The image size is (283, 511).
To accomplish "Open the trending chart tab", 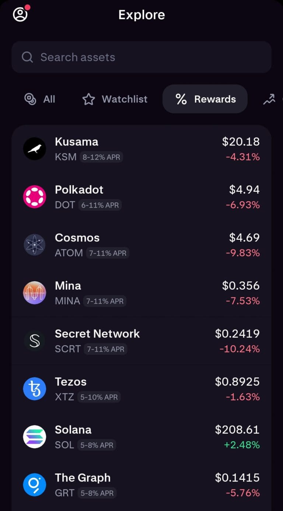I will [x=269, y=99].
